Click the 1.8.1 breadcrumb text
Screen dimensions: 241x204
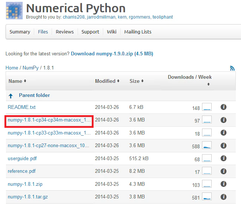pyautogui.click(x=49, y=68)
